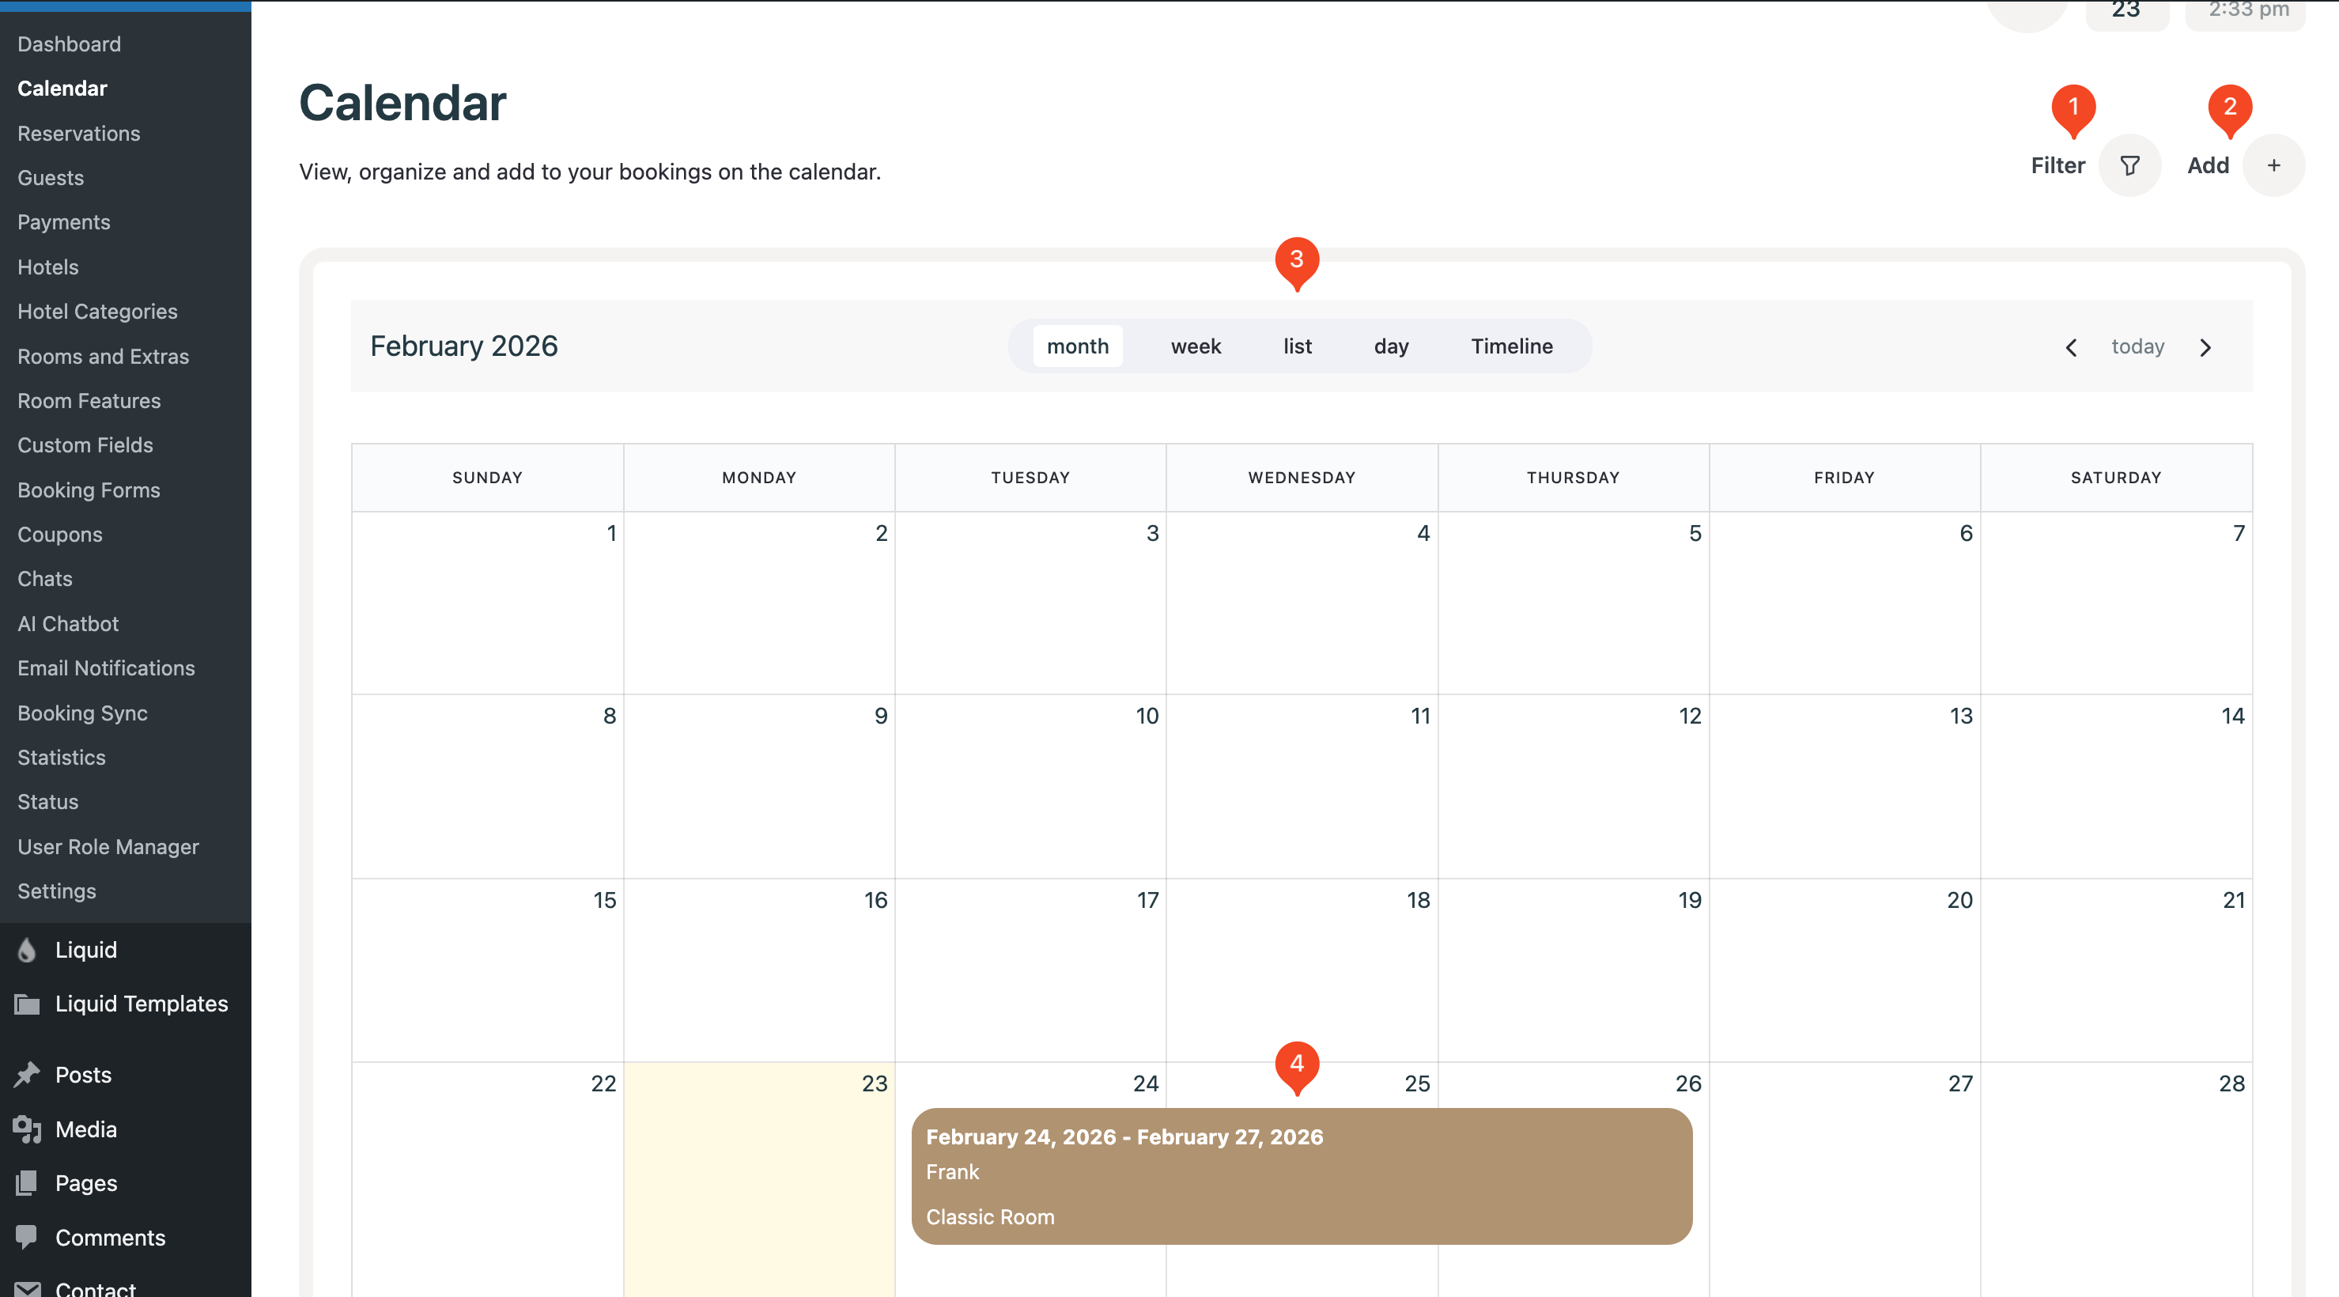This screenshot has width=2339, height=1297.
Task: Switch calendar to list view
Action: tap(1297, 346)
